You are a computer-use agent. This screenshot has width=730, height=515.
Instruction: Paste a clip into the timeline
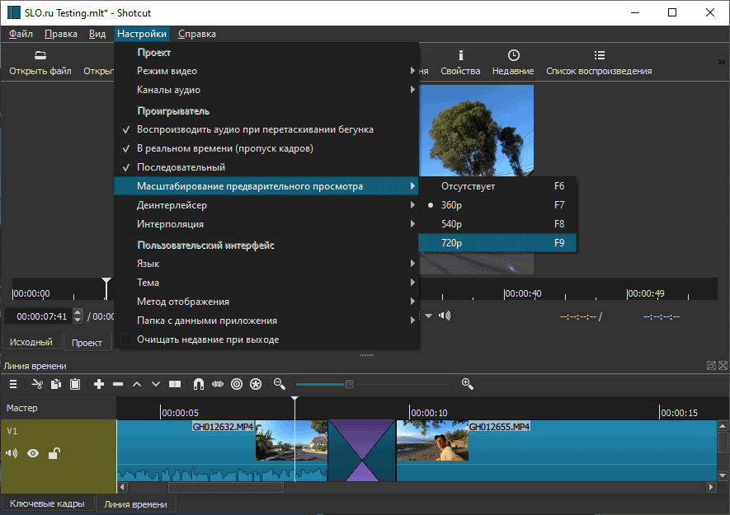coord(74,383)
